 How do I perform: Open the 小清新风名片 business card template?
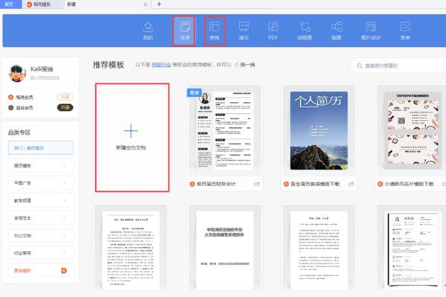pyautogui.click(x=411, y=137)
